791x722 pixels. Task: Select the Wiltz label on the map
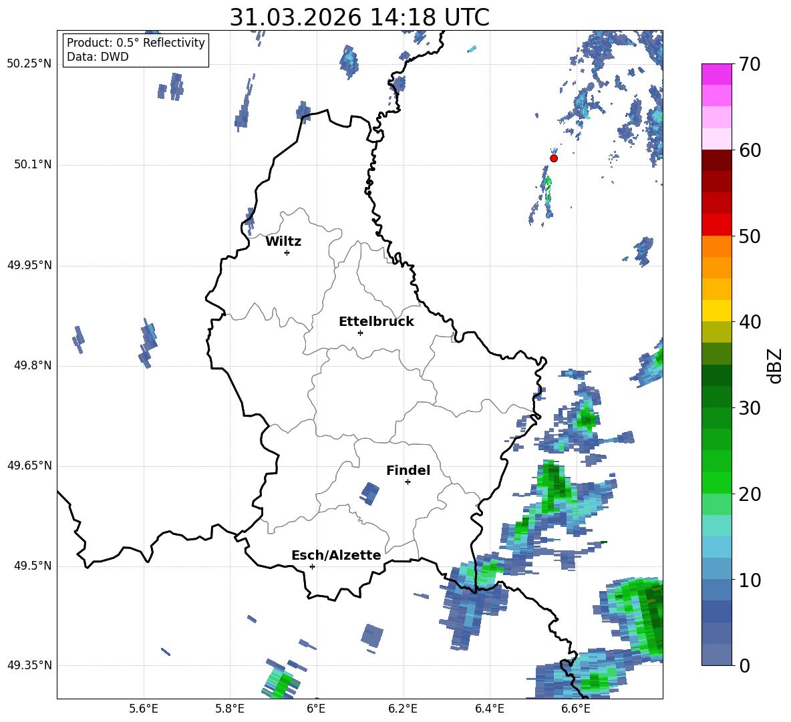(283, 242)
